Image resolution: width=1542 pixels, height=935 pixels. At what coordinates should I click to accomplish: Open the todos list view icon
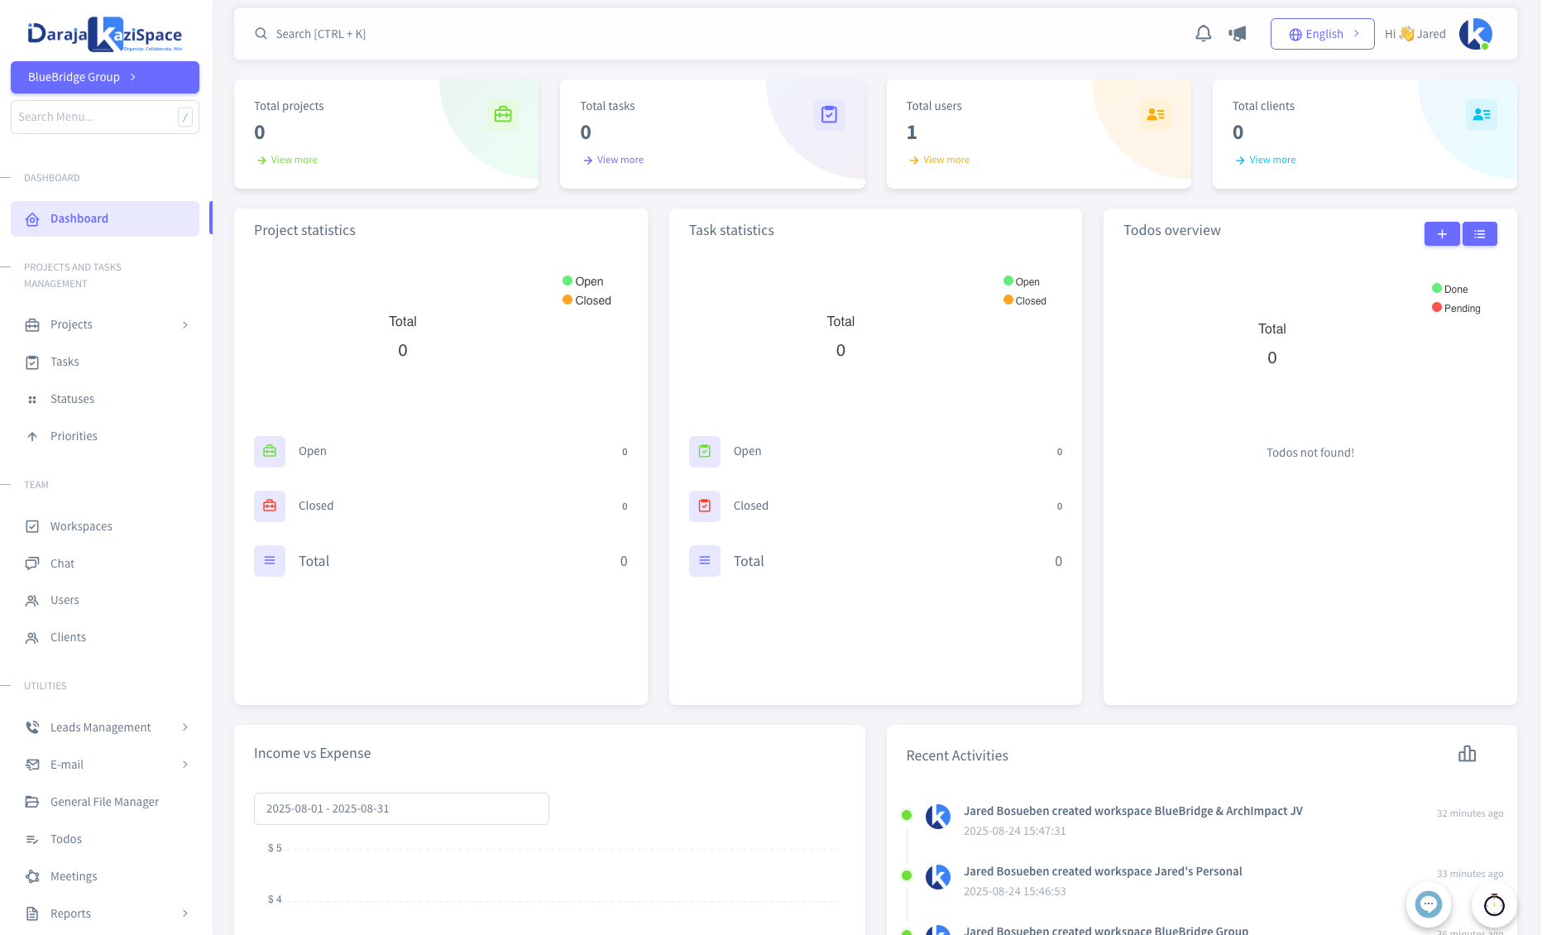tap(1479, 234)
